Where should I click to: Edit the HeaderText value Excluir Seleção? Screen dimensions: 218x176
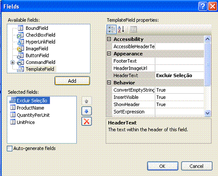point(180,76)
